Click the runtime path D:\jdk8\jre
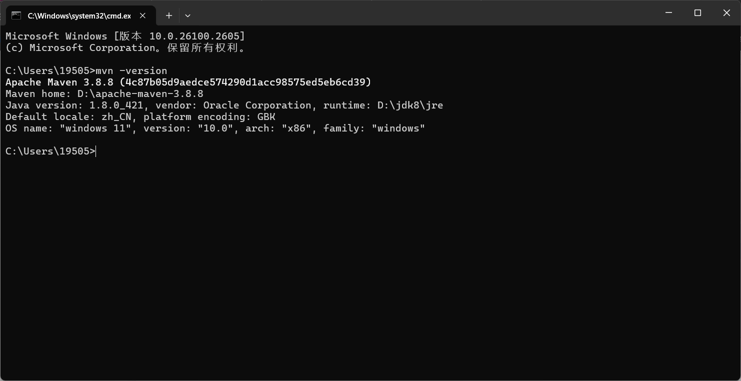741x381 pixels. coord(410,105)
